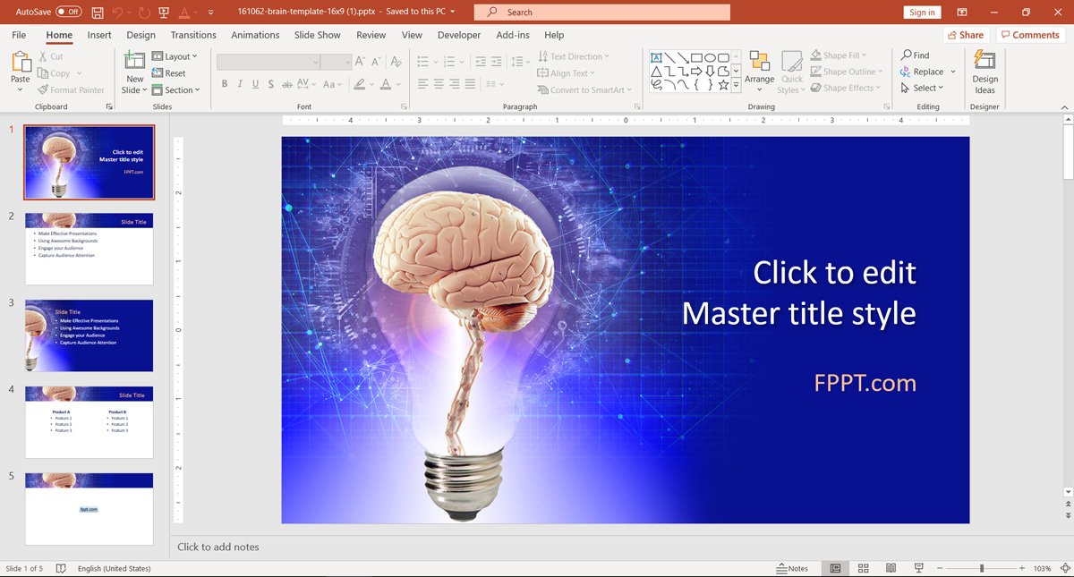Image resolution: width=1074 pixels, height=577 pixels.
Task: Start Slide Show from status bar icon
Action: (x=918, y=568)
